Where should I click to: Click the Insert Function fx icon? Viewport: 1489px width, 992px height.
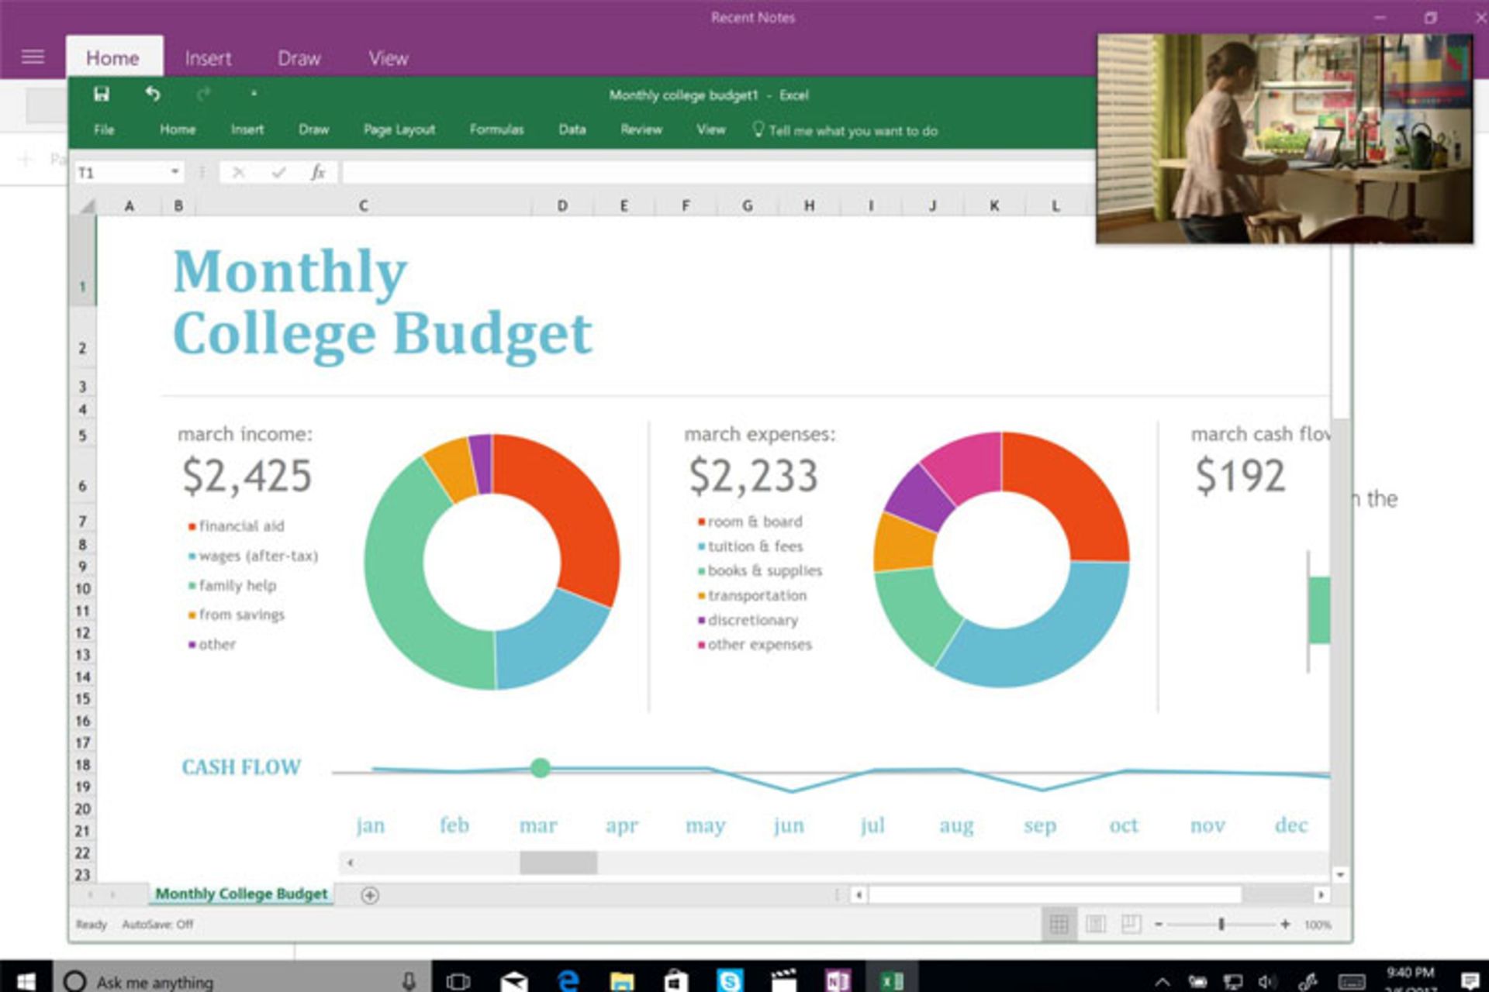pyautogui.click(x=317, y=172)
